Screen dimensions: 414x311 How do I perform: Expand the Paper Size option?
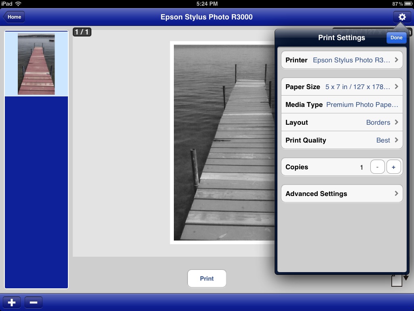click(x=342, y=87)
